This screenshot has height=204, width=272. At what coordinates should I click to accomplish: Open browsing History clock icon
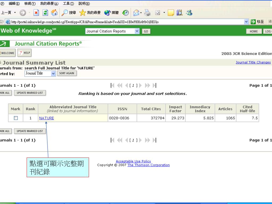[125, 13]
